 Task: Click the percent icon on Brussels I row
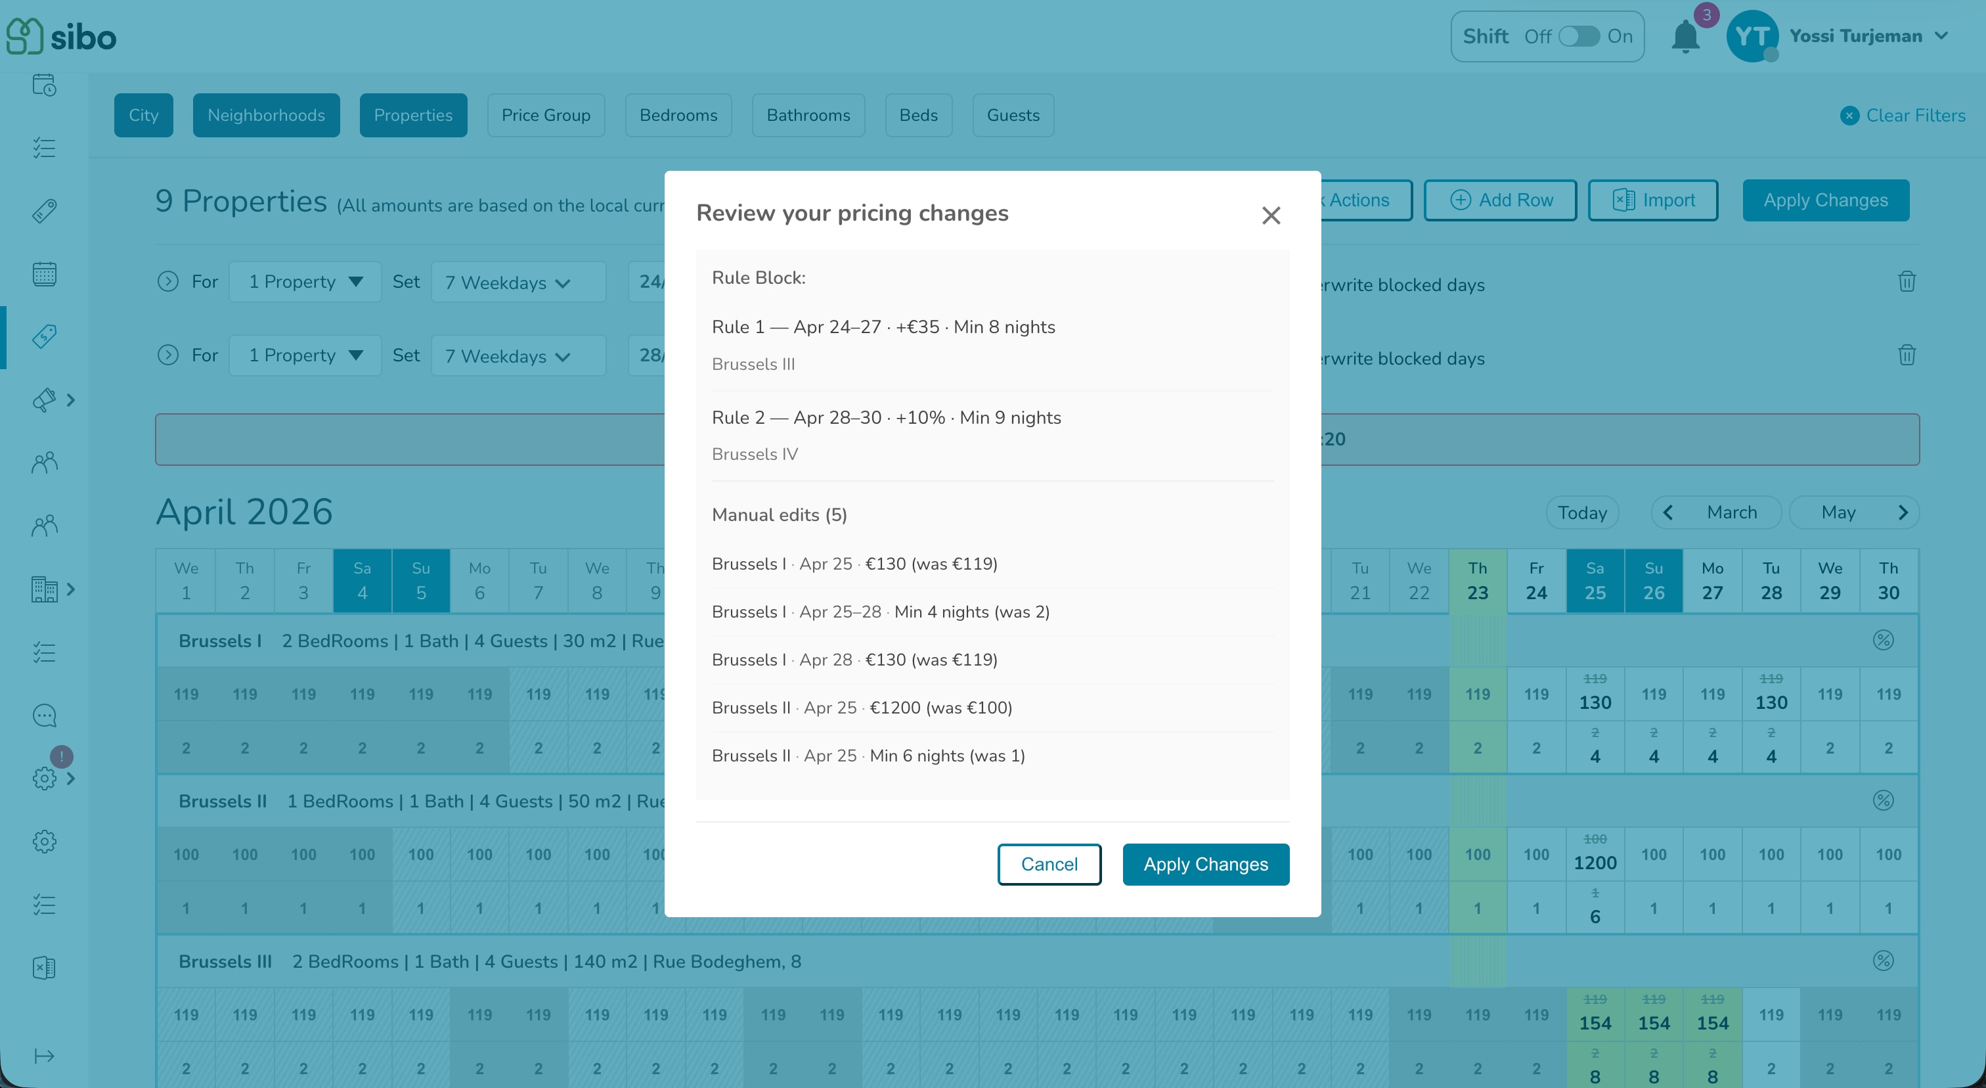pos(1883,640)
